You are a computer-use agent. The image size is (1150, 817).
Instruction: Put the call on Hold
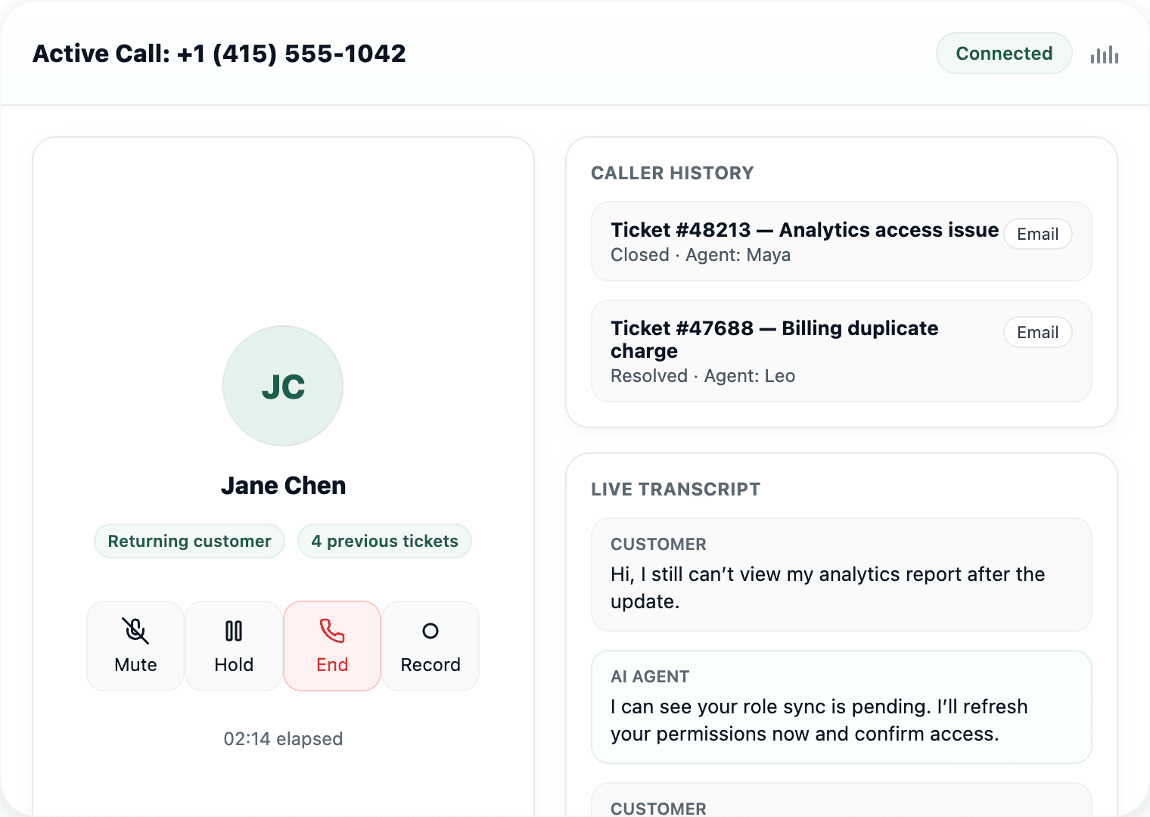[233, 645]
